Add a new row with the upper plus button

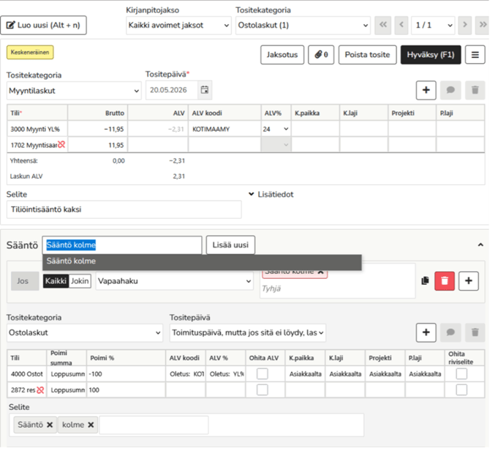(426, 90)
